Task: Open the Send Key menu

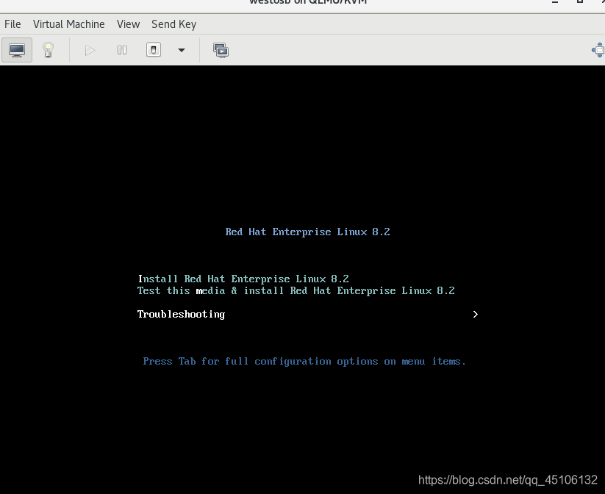Action: tap(173, 24)
